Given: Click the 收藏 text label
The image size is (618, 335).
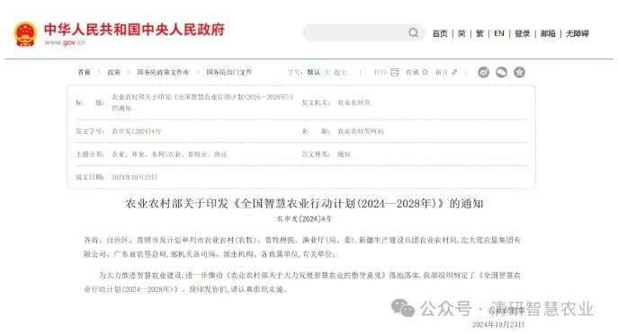Looking at the screenshot, I should coord(412,73).
